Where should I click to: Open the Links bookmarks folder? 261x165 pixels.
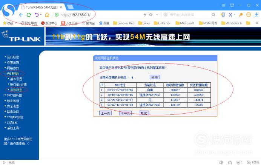tap(144, 23)
